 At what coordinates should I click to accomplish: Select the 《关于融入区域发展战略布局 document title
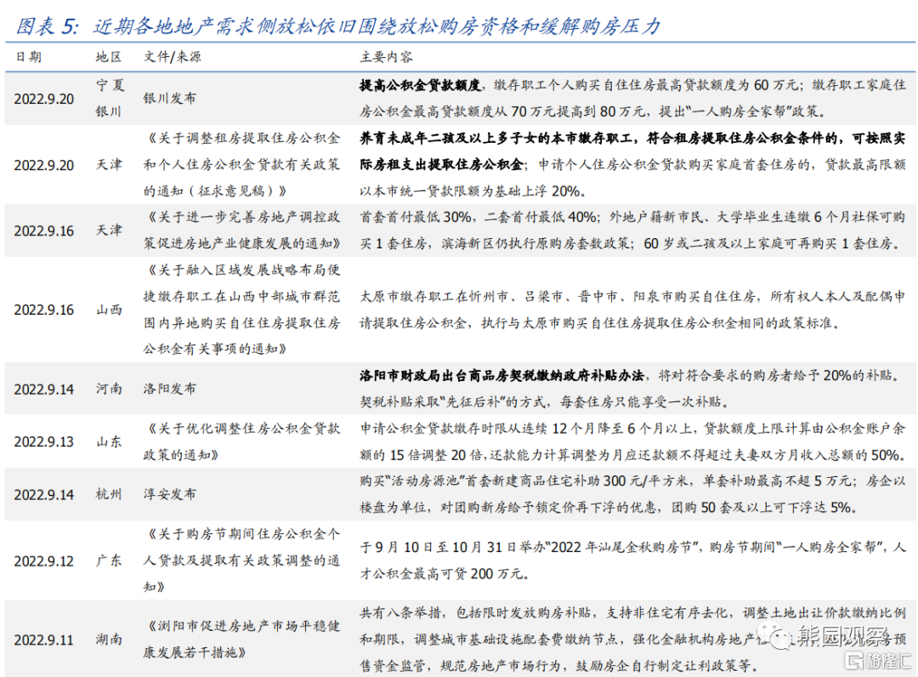tap(241, 310)
